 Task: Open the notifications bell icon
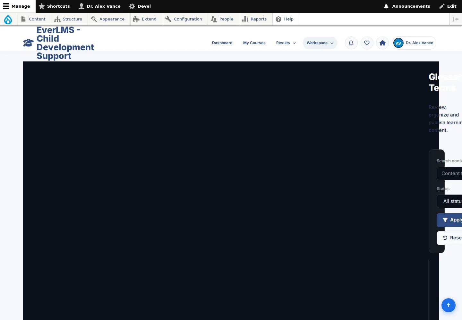(x=351, y=43)
